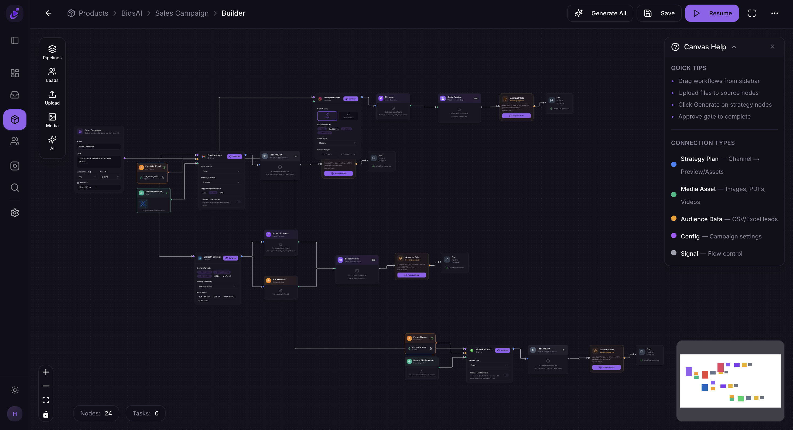
Task: Open the settings gear in left sidebar
Action: click(x=15, y=213)
